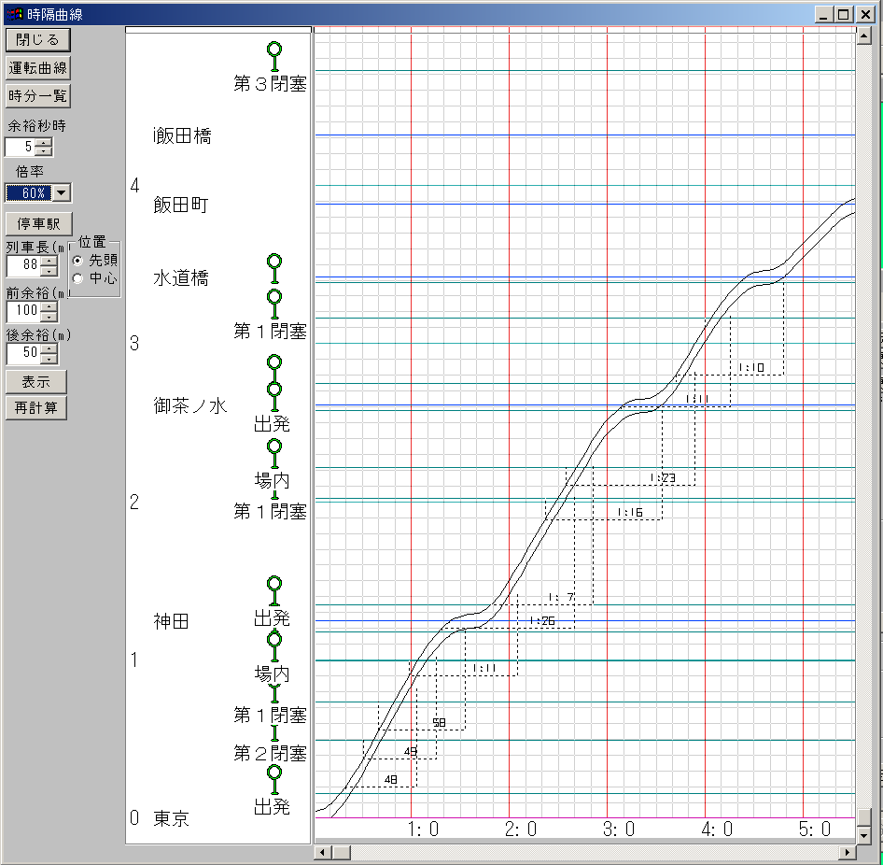Click the vertical scrollbar down arrow
The height and width of the screenshot is (865, 883).
point(863,835)
